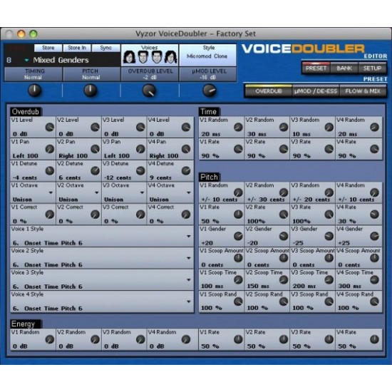Click the Store button

[x=48, y=48]
